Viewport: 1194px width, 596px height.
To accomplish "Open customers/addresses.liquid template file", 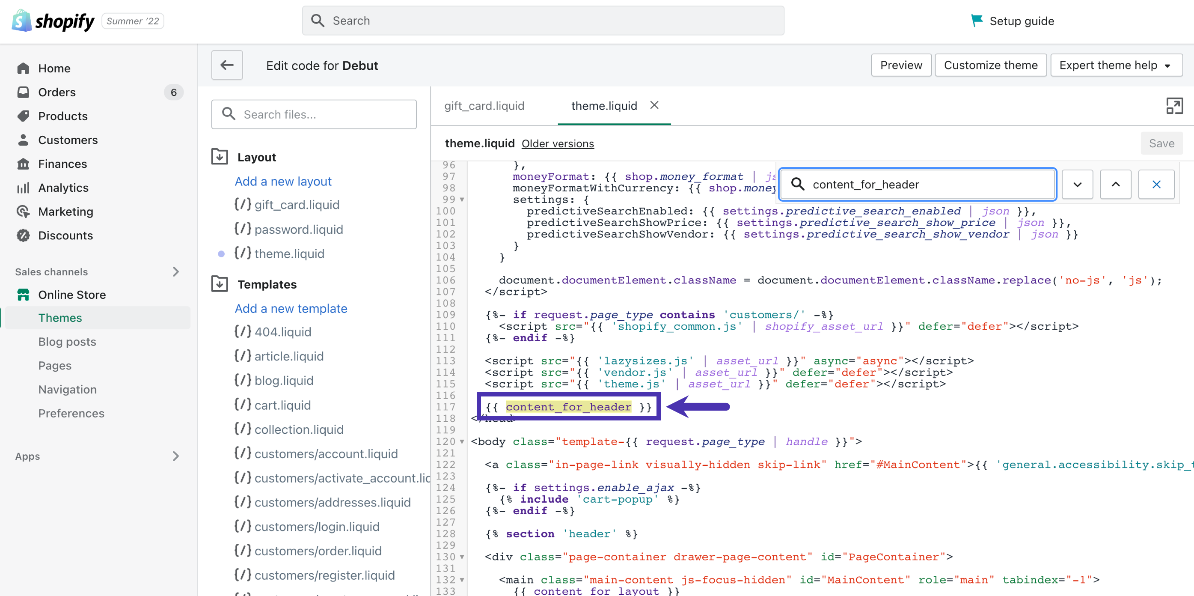I will [x=333, y=502].
